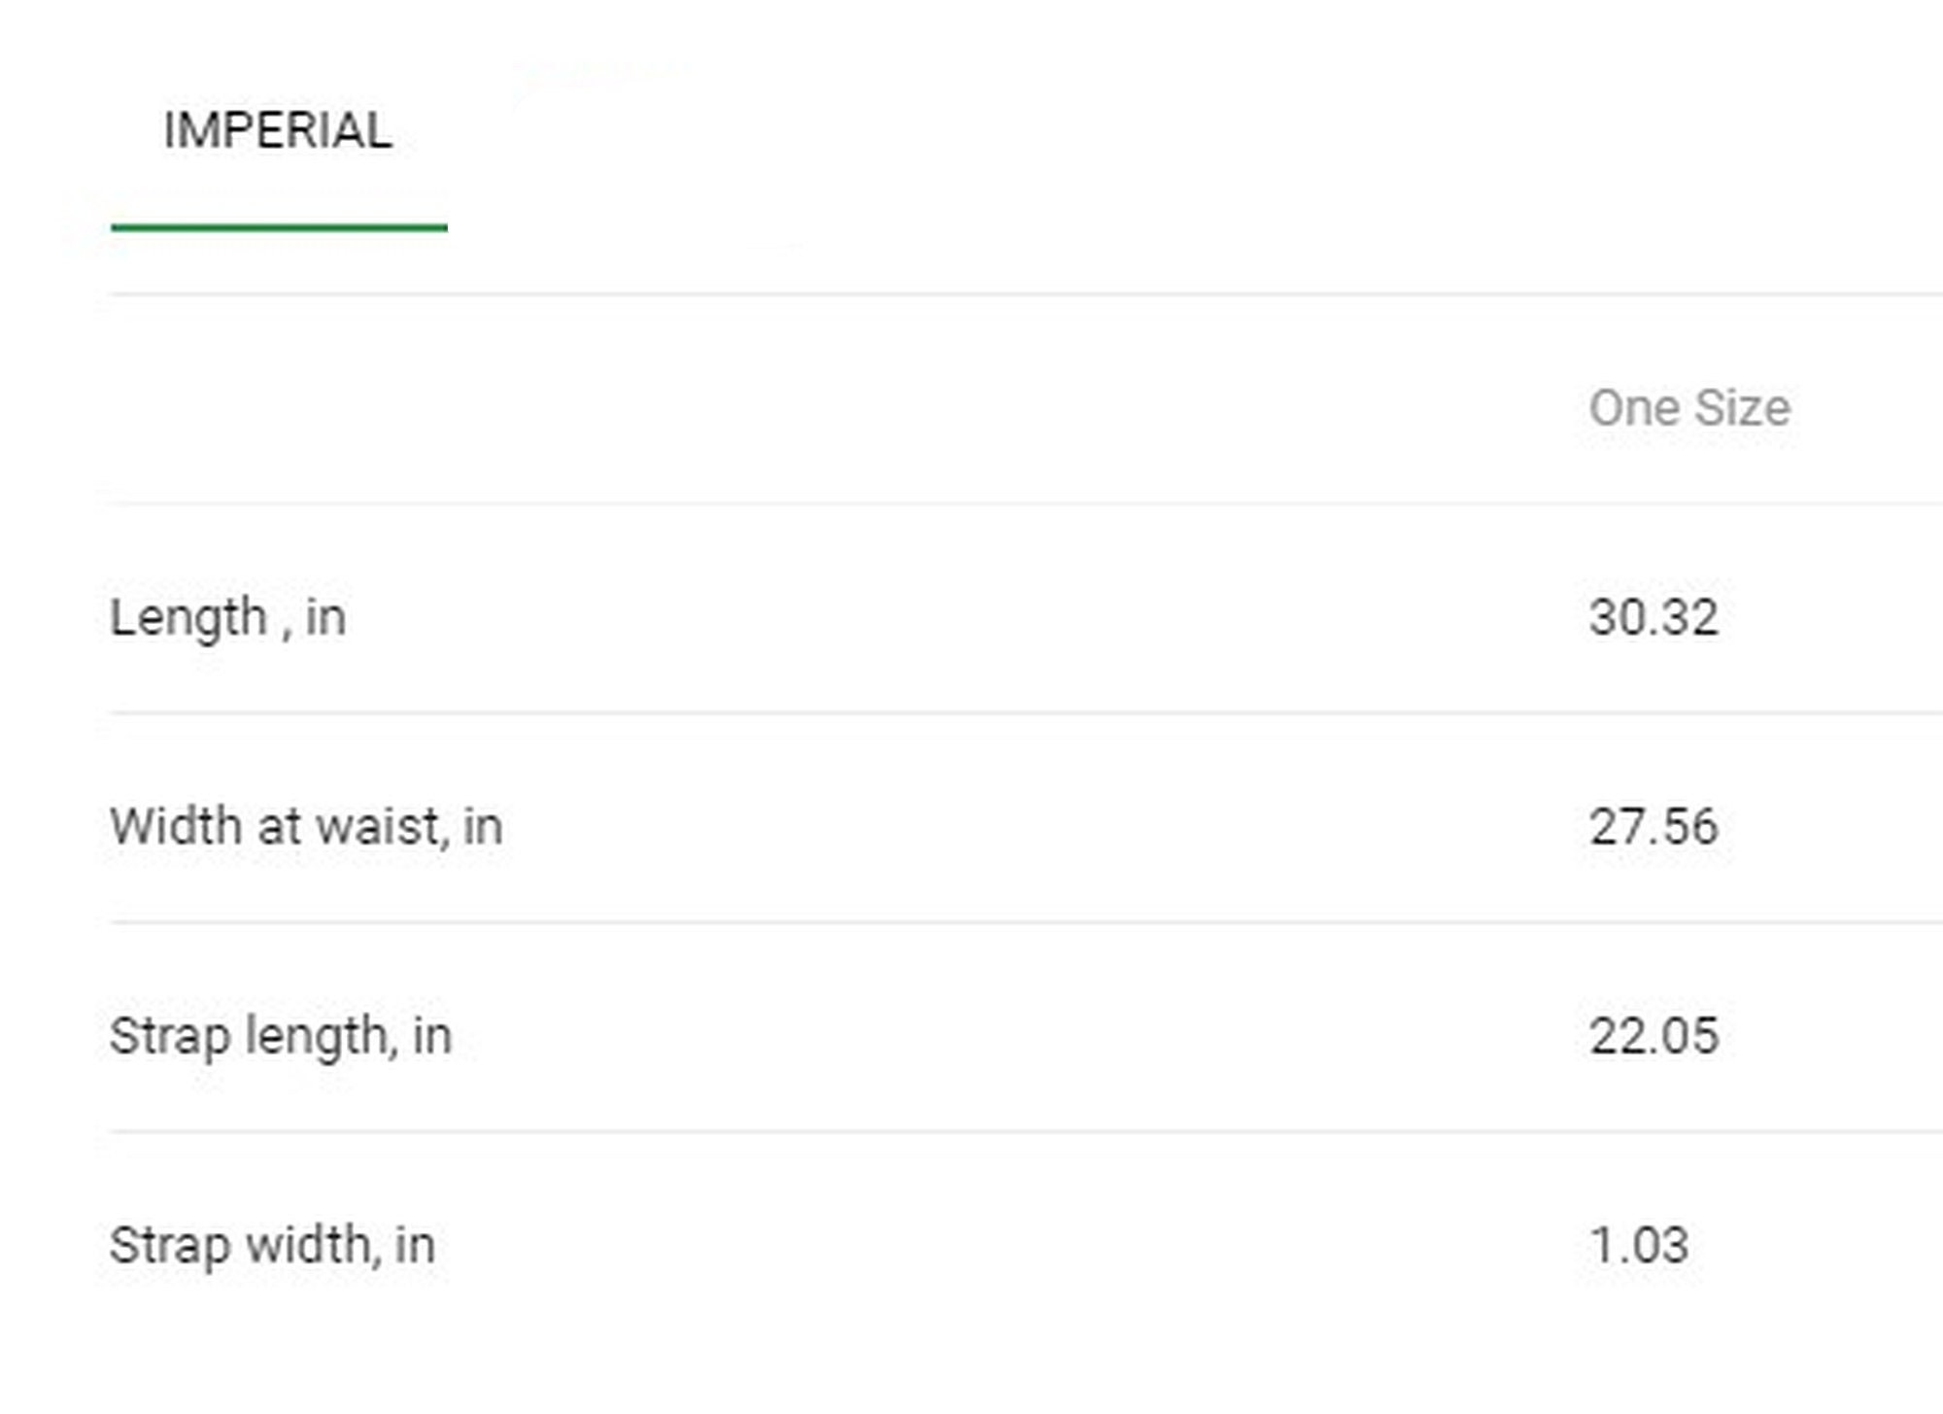Image resolution: width=1943 pixels, height=1414 pixels.
Task: Click the word "Length" in first row
Action: click(x=188, y=618)
